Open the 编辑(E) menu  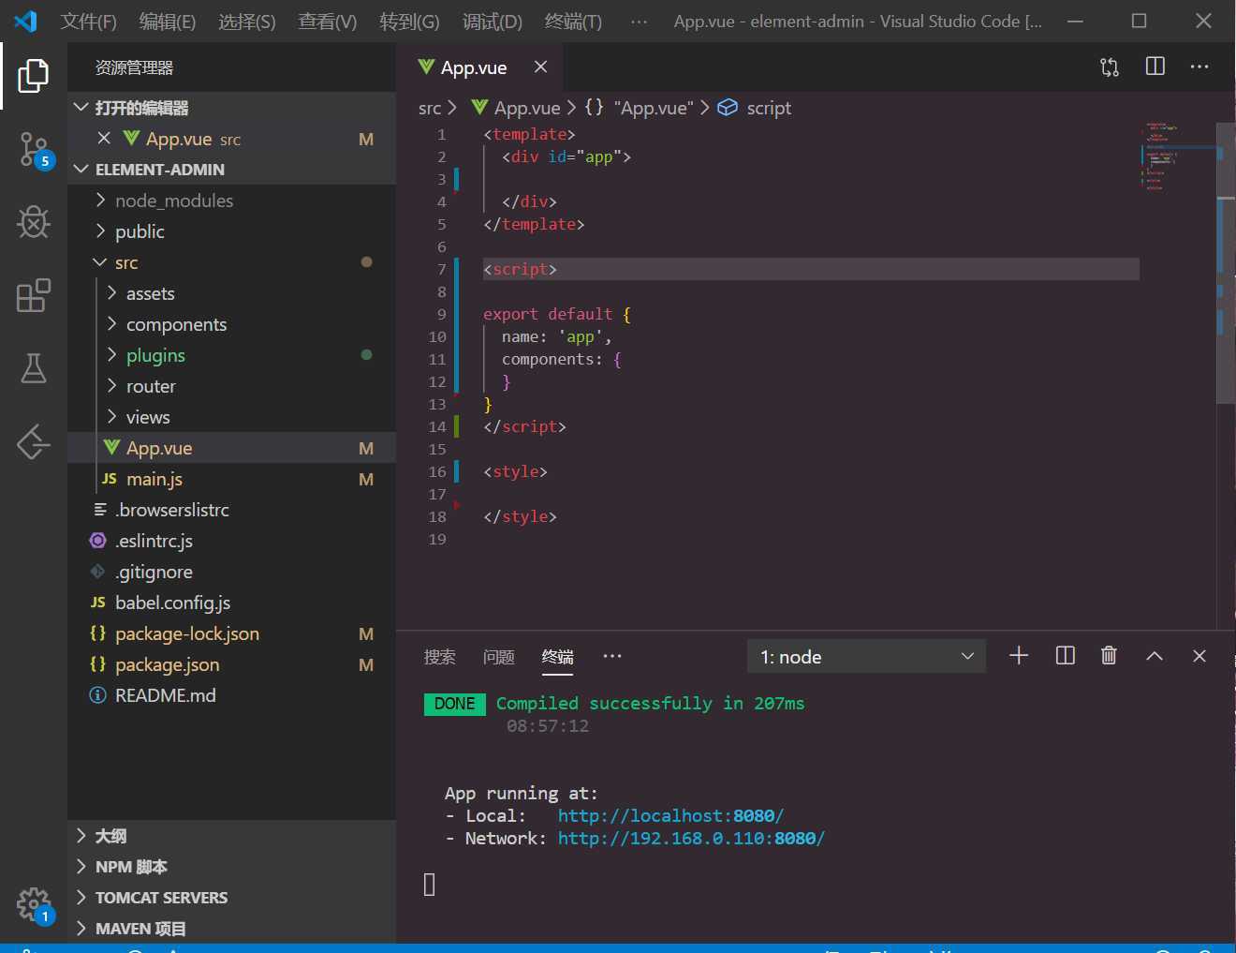(x=168, y=22)
